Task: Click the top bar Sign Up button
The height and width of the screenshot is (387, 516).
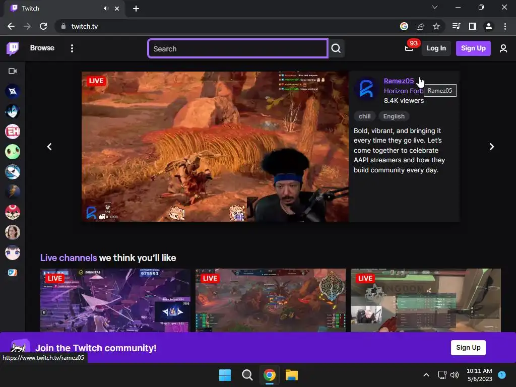Action: pos(473,48)
